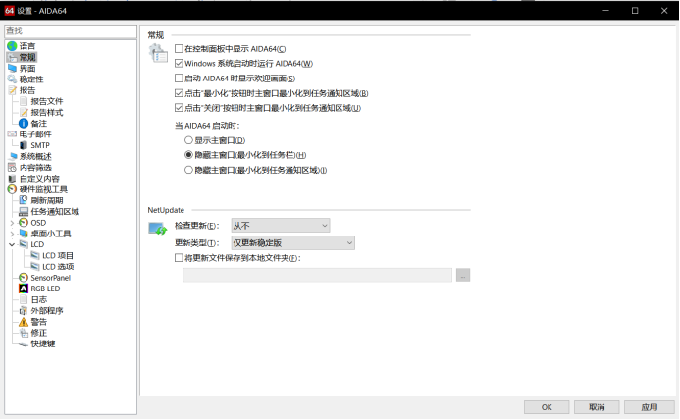
Task: Open 任务通知区域 settings page
Action: point(55,212)
